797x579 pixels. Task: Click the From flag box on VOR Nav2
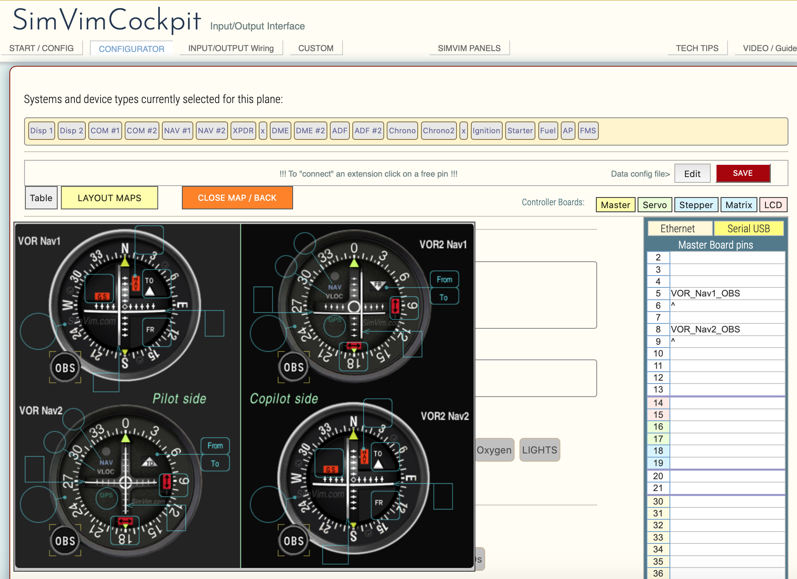215,446
